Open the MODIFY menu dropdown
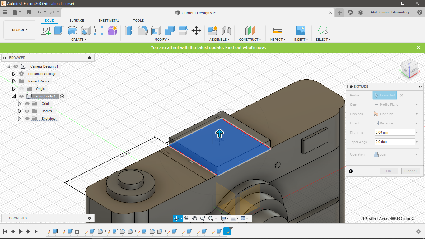Screen dimensions: 425x239 [162, 40]
